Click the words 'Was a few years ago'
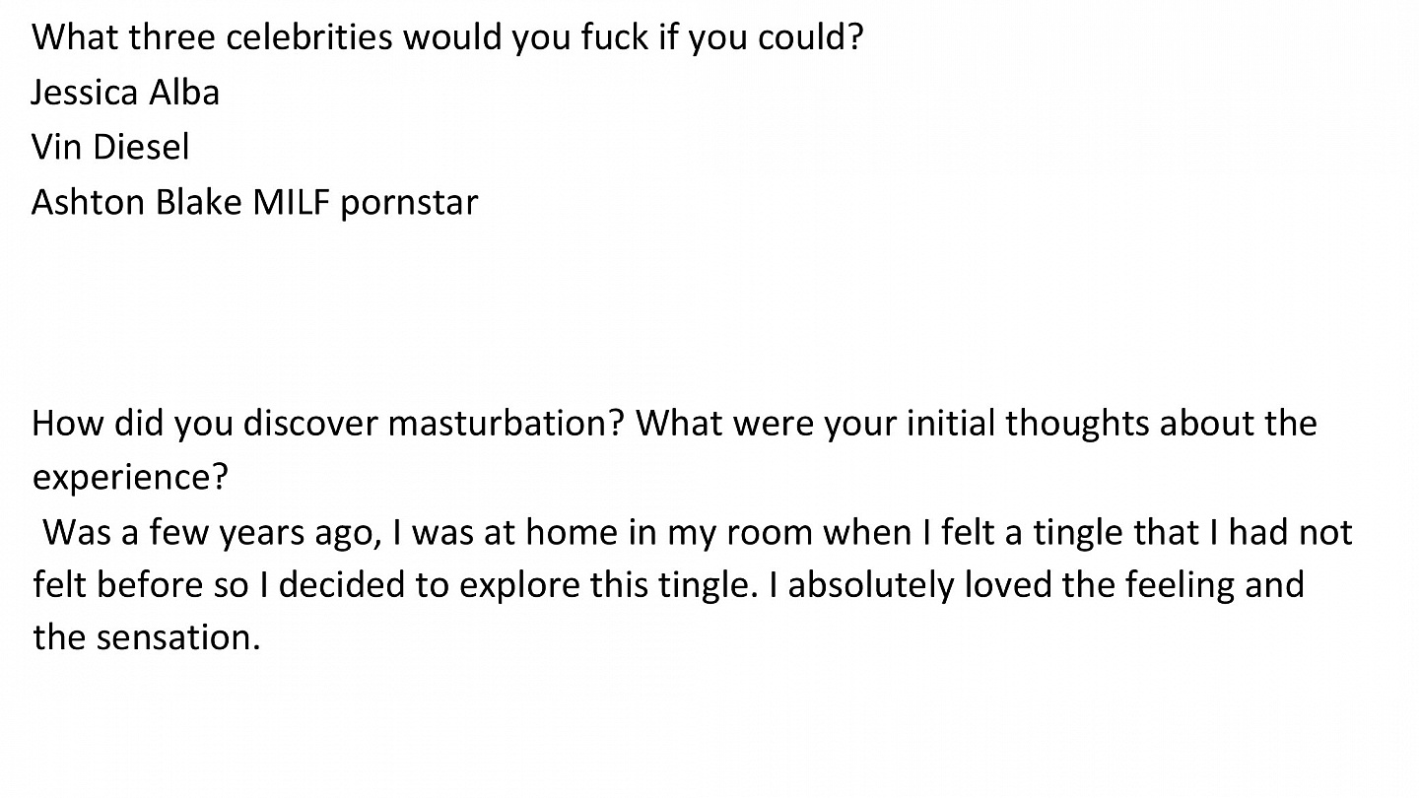The height and width of the screenshot is (798, 1419). point(210,533)
